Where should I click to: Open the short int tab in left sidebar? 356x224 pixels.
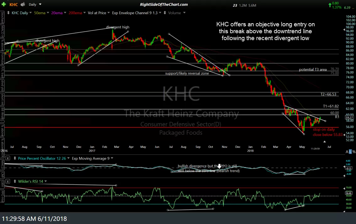point(2,100)
